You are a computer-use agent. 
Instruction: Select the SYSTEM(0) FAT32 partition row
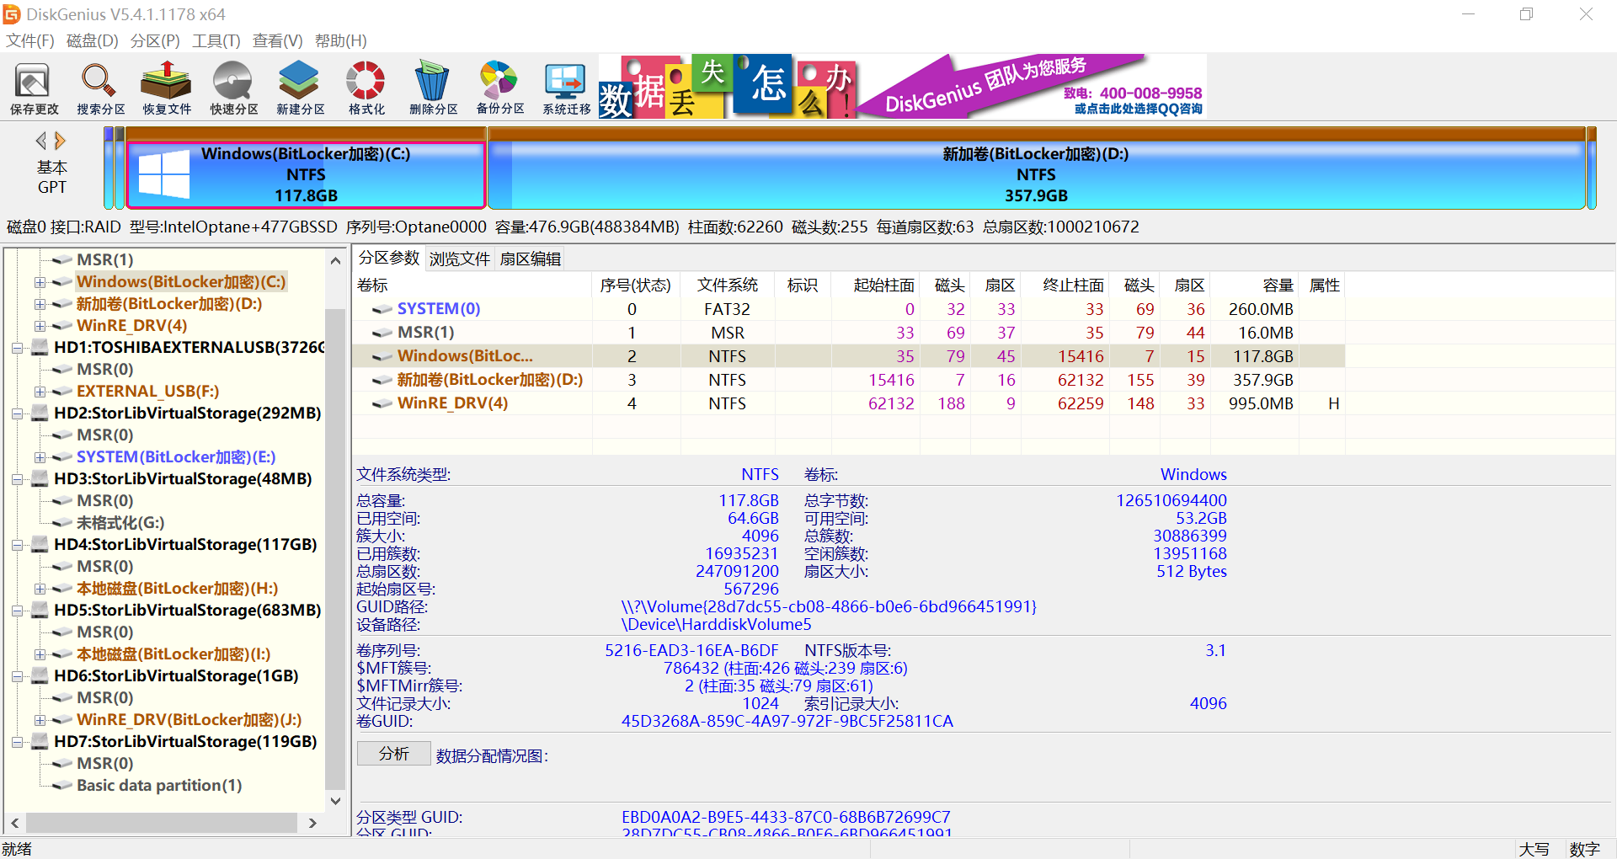click(437, 308)
